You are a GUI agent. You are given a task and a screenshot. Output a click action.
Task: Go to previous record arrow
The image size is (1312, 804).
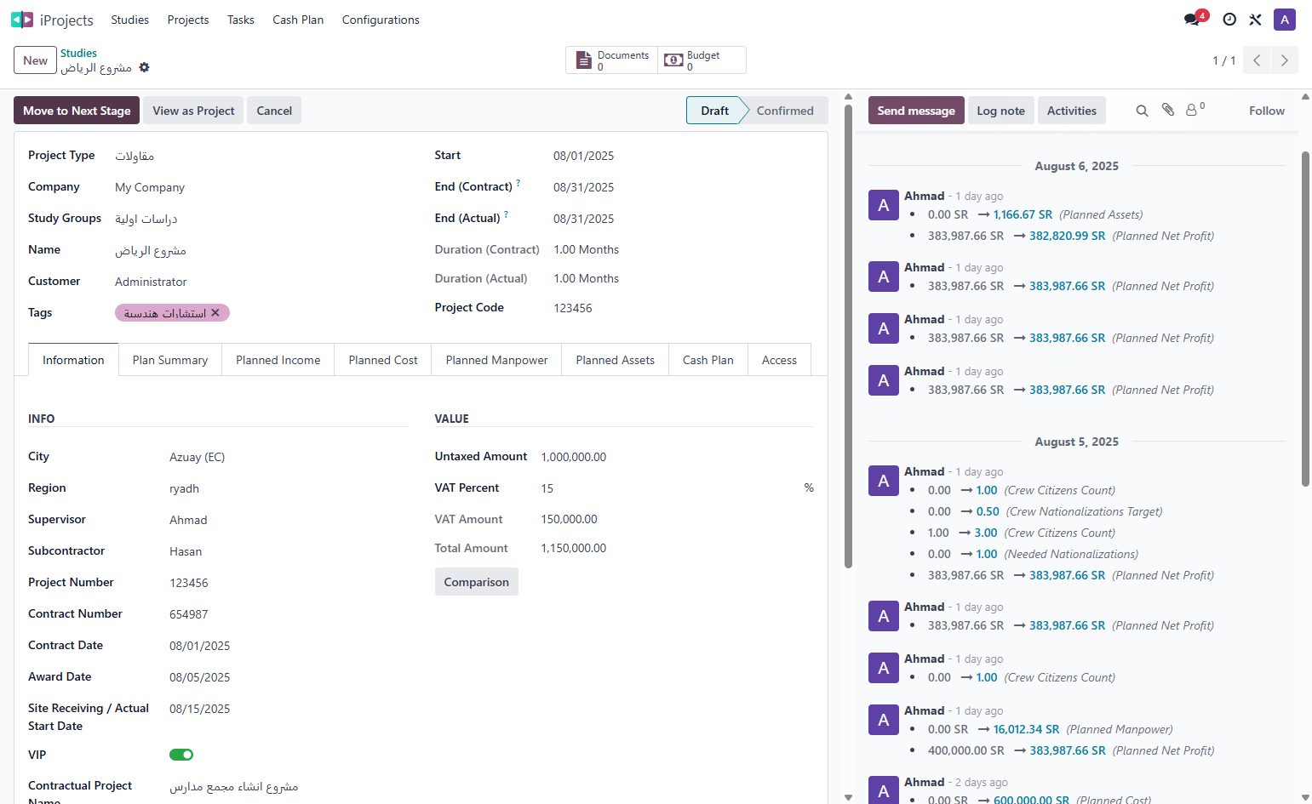1257,60
